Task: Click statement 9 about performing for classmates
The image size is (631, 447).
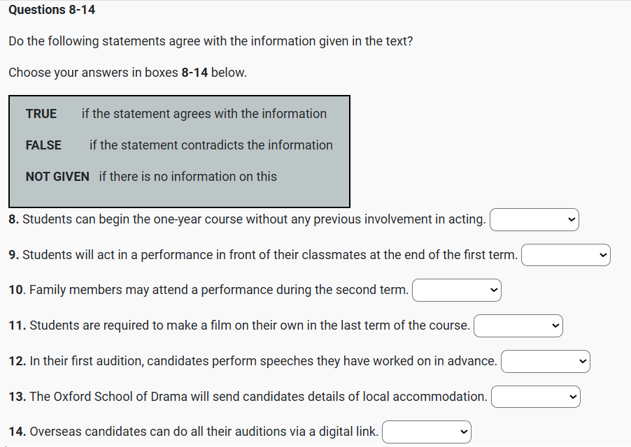Action: click(264, 255)
